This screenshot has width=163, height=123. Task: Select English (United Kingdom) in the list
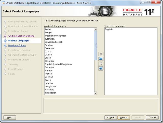pos(69,64)
